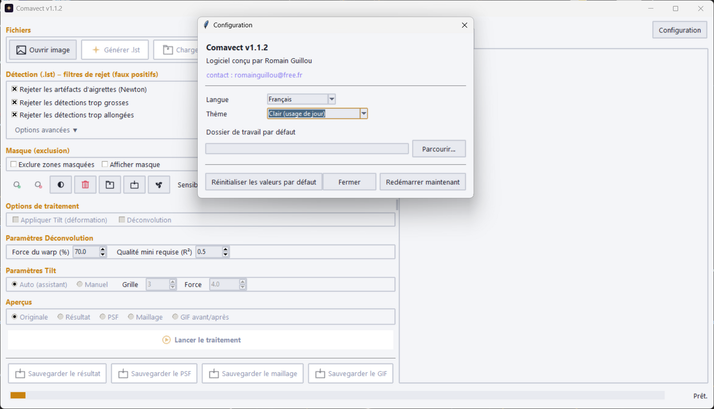This screenshot has height=409, width=714.
Task: Click the fan-shaped mask tool icon
Action: (x=159, y=185)
